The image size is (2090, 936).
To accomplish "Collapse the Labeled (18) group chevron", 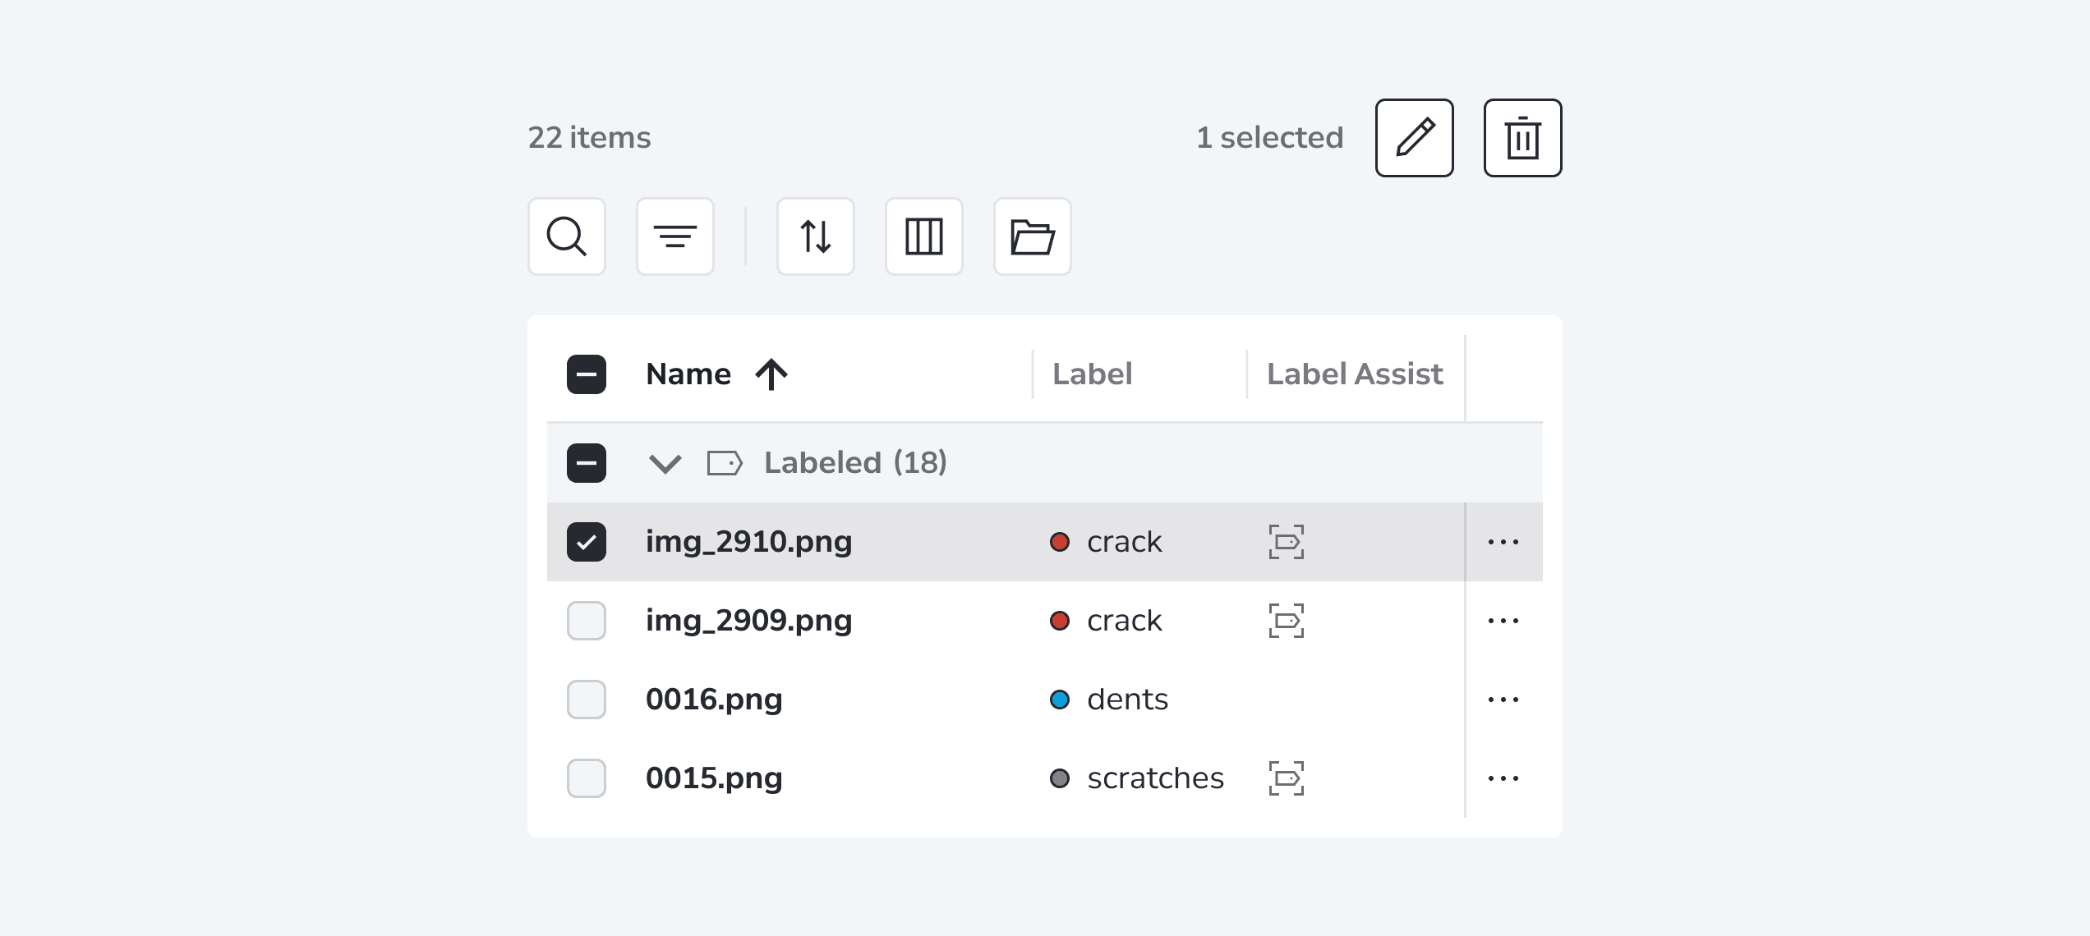I will [x=665, y=464].
